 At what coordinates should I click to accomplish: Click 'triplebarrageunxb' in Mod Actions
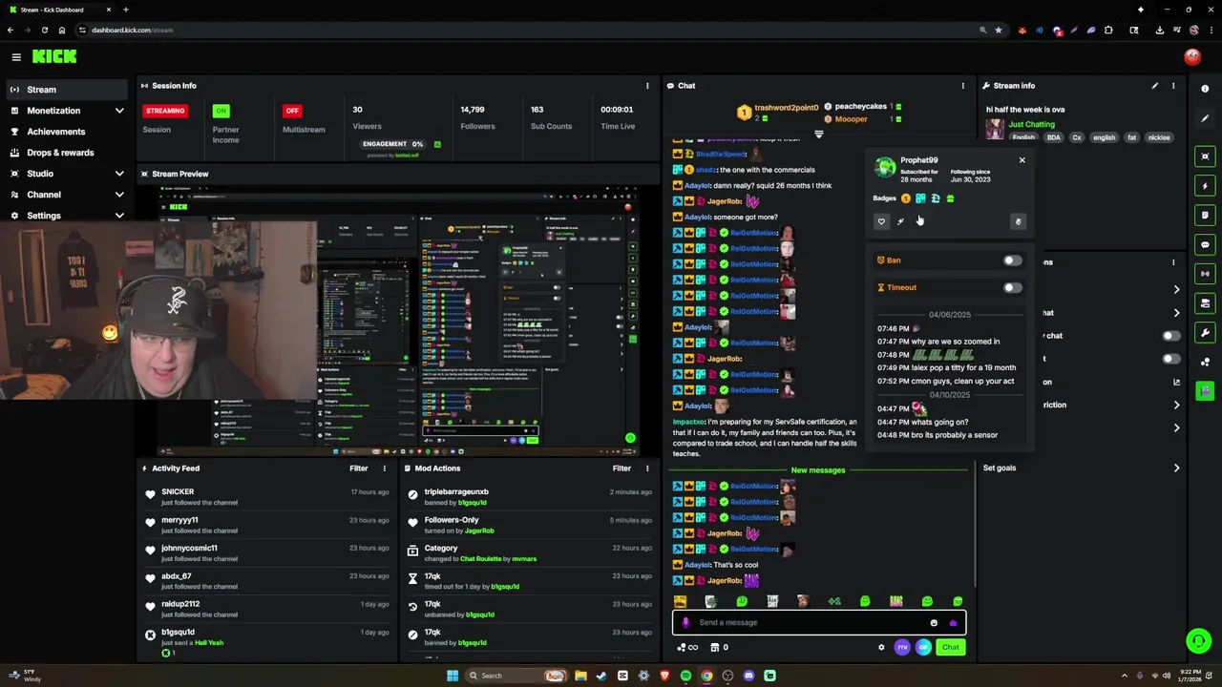456,492
